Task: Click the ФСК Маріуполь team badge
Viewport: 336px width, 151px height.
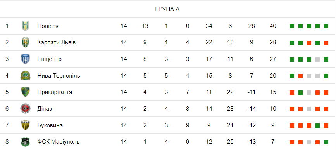Action: [26, 142]
